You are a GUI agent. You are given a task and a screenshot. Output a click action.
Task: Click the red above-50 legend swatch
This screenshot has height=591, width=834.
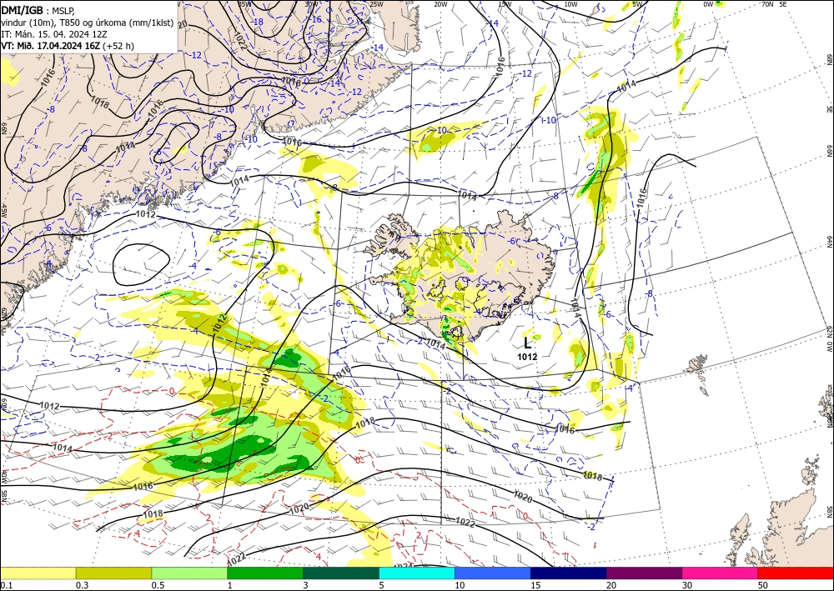[796, 573]
